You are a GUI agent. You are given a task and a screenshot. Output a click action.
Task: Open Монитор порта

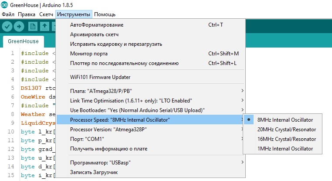[151, 54]
